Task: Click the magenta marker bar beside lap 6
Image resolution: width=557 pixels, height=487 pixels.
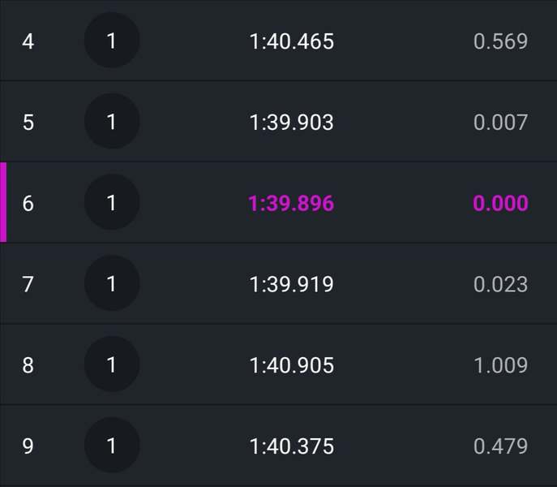Action: point(3,202)
